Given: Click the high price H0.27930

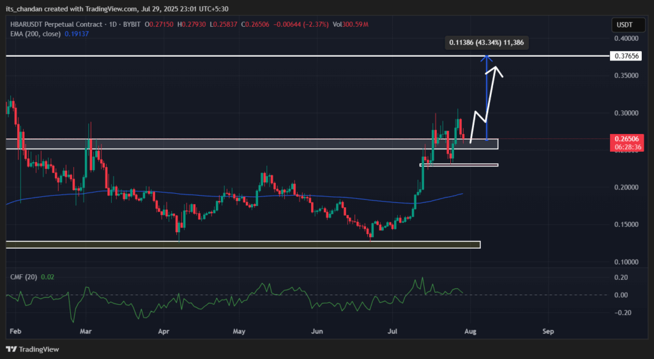Looking at the screenshot, I should point(192,25).
